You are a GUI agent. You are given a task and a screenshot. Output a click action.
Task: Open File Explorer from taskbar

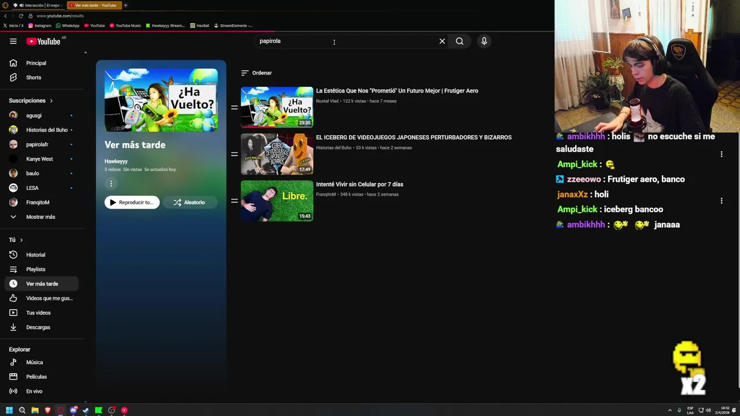click(x=35, y=410)
